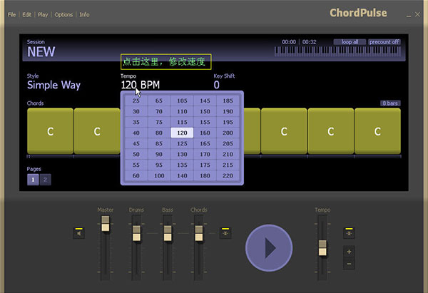
Task: Select the second C chord block
Action: point(97,131)
